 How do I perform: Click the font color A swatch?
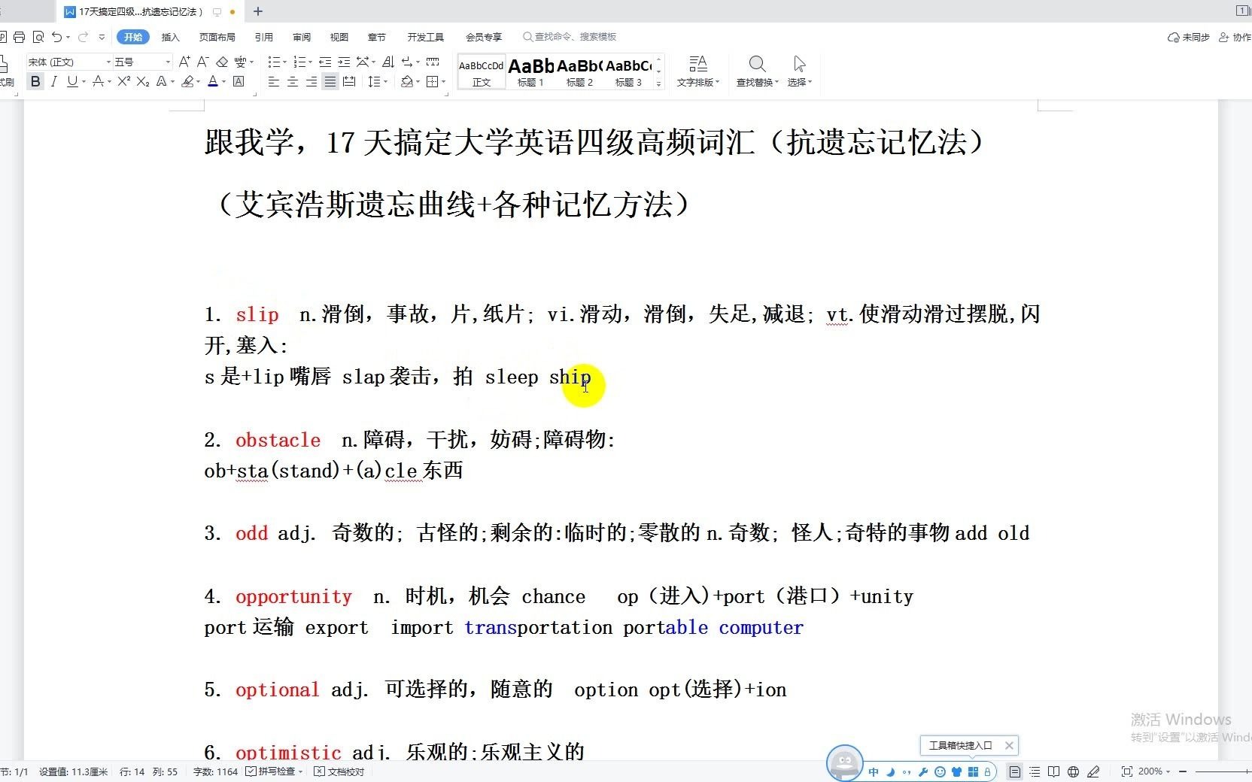pos(213,81)
